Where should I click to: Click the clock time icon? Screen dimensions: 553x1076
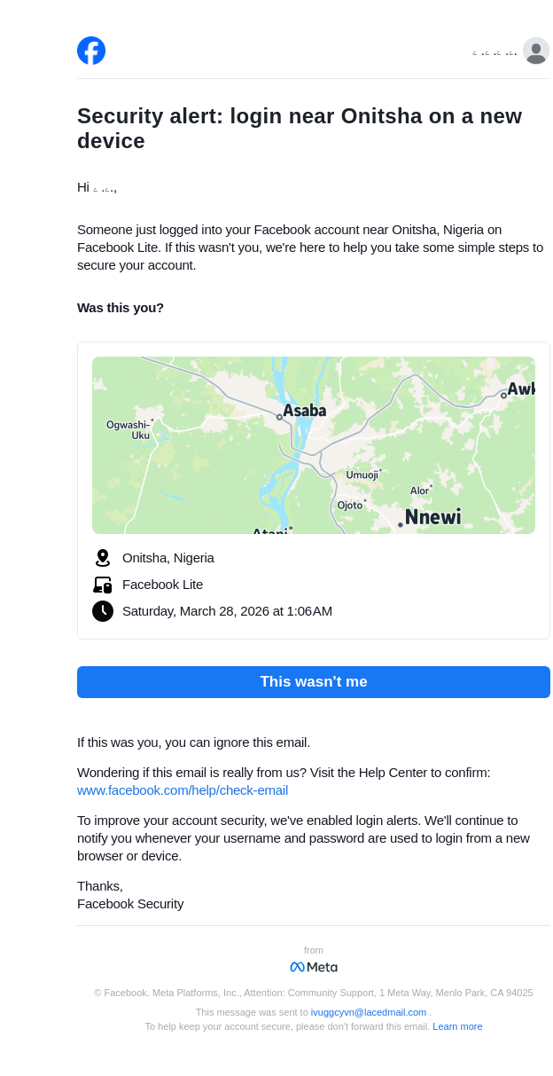(x=103, y=611)
